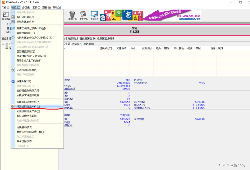Click the 空闲空间 type value

click(x=125, y=115)
